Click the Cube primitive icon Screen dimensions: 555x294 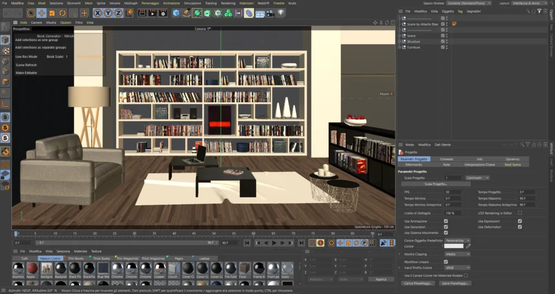point(176,14)
